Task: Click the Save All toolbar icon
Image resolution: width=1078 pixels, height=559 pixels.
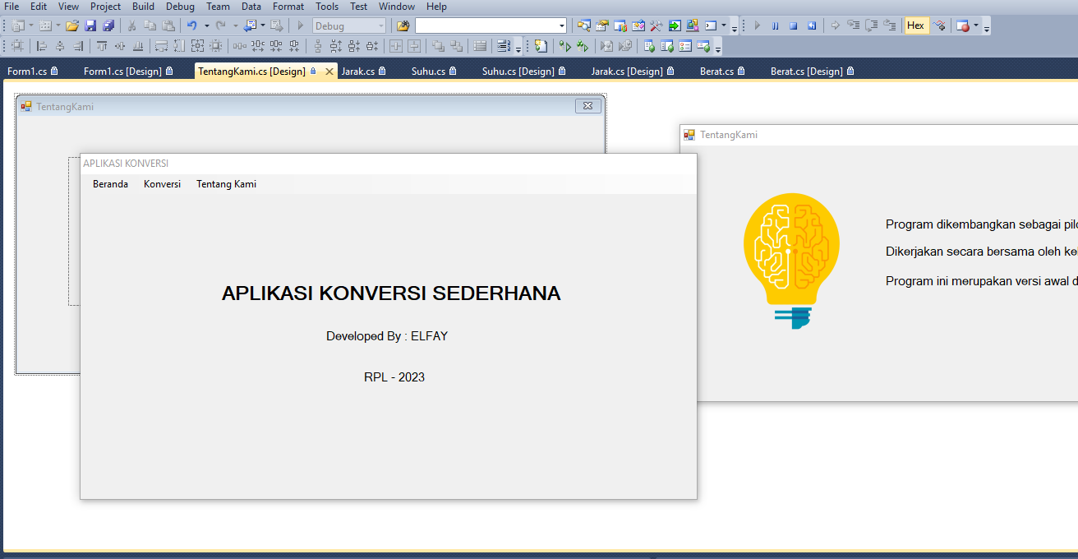Action: [108, 25]
